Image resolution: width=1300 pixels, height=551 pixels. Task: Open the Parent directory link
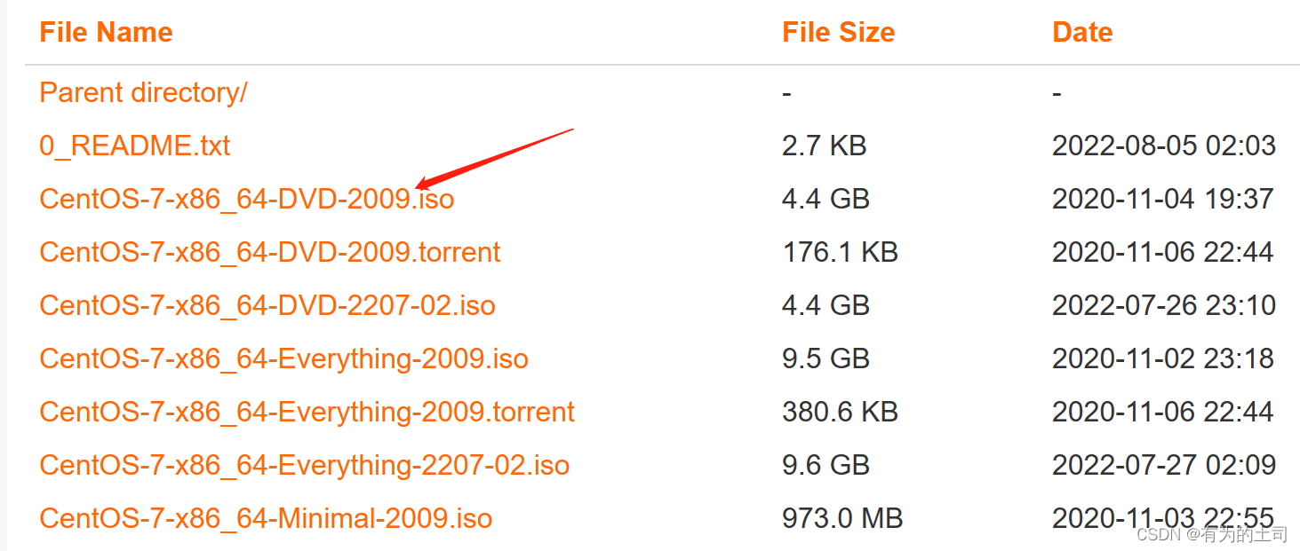click(x=142, y=92)
